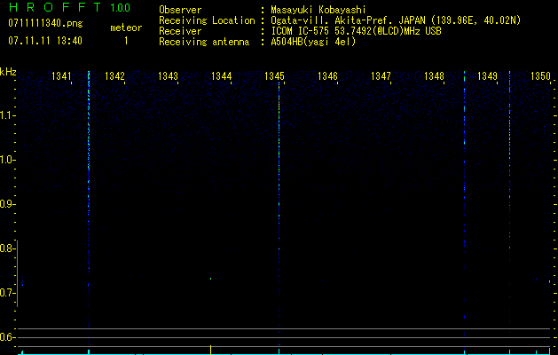Click the 1350 time axis label

coord(540,76)
